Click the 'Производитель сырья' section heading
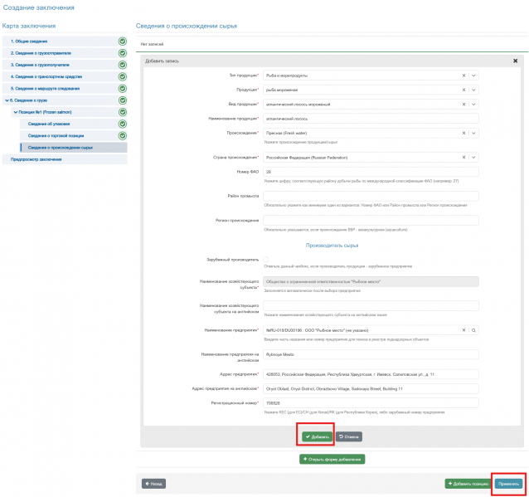 (x=332, y=246)
